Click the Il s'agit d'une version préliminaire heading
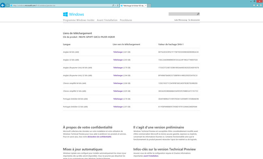Image resolution: width=263 pixels, height=159 pixels. (159, 127)
